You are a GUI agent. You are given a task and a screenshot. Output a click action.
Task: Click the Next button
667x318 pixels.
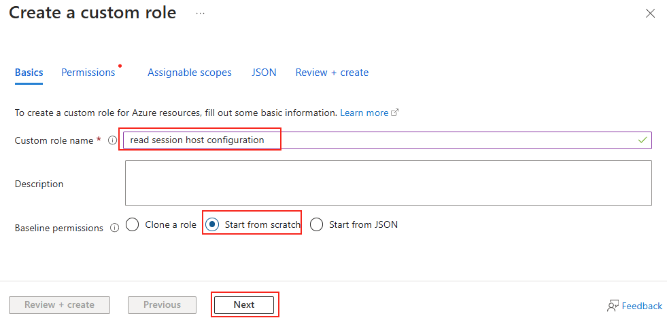coord(244,305)
